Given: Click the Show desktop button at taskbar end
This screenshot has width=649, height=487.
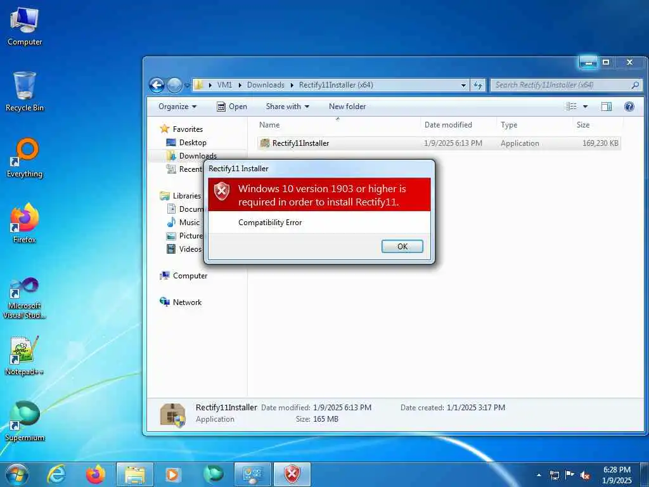Looking at the screenshot, I should point(644,475).
